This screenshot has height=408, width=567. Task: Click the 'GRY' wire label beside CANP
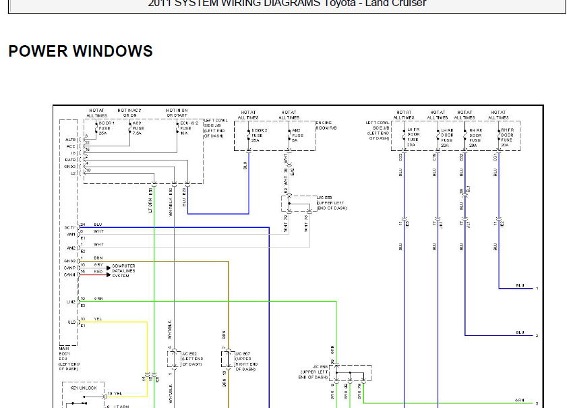(98, 265)
